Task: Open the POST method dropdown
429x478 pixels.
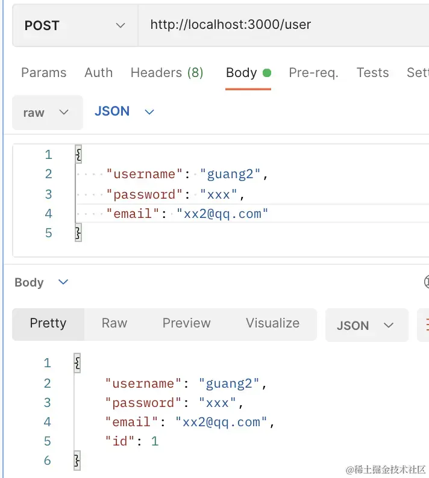Action: [x=75, y=25]
